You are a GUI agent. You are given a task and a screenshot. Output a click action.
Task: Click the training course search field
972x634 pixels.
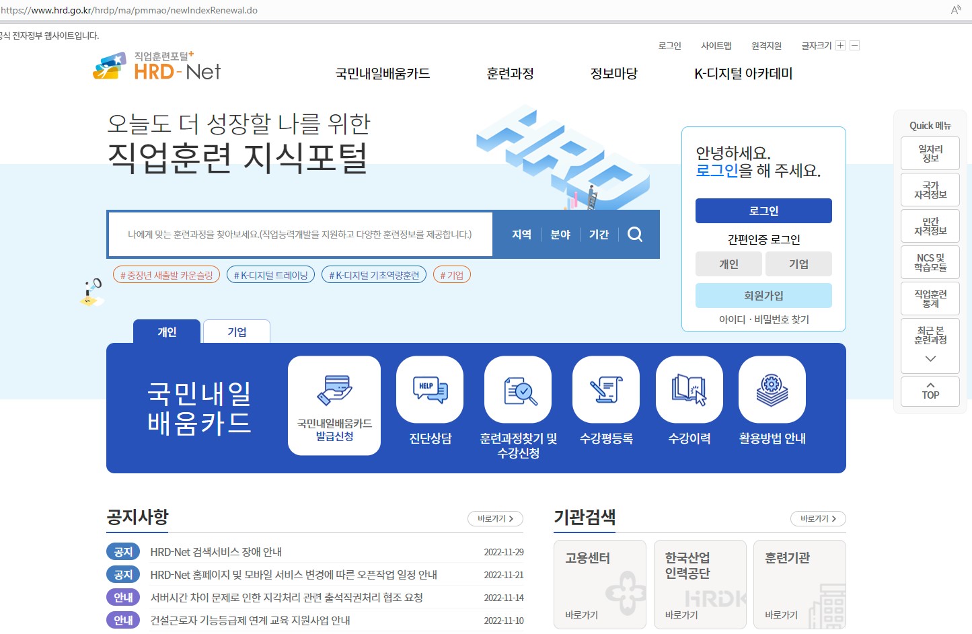(x=301, y=235)
